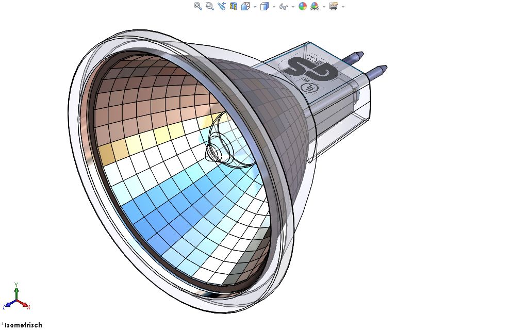Image resolution: width=528 pixels, height=330 pixels.
Task: Open the View Orientation dropdown arrow
Action: pos(255,7)
